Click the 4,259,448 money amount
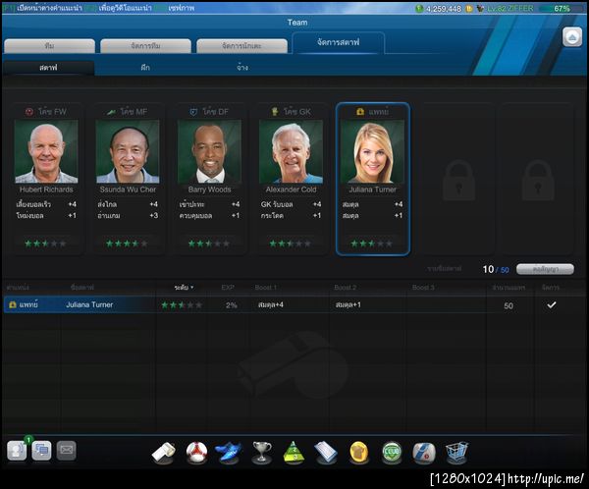 coord(444,8)
